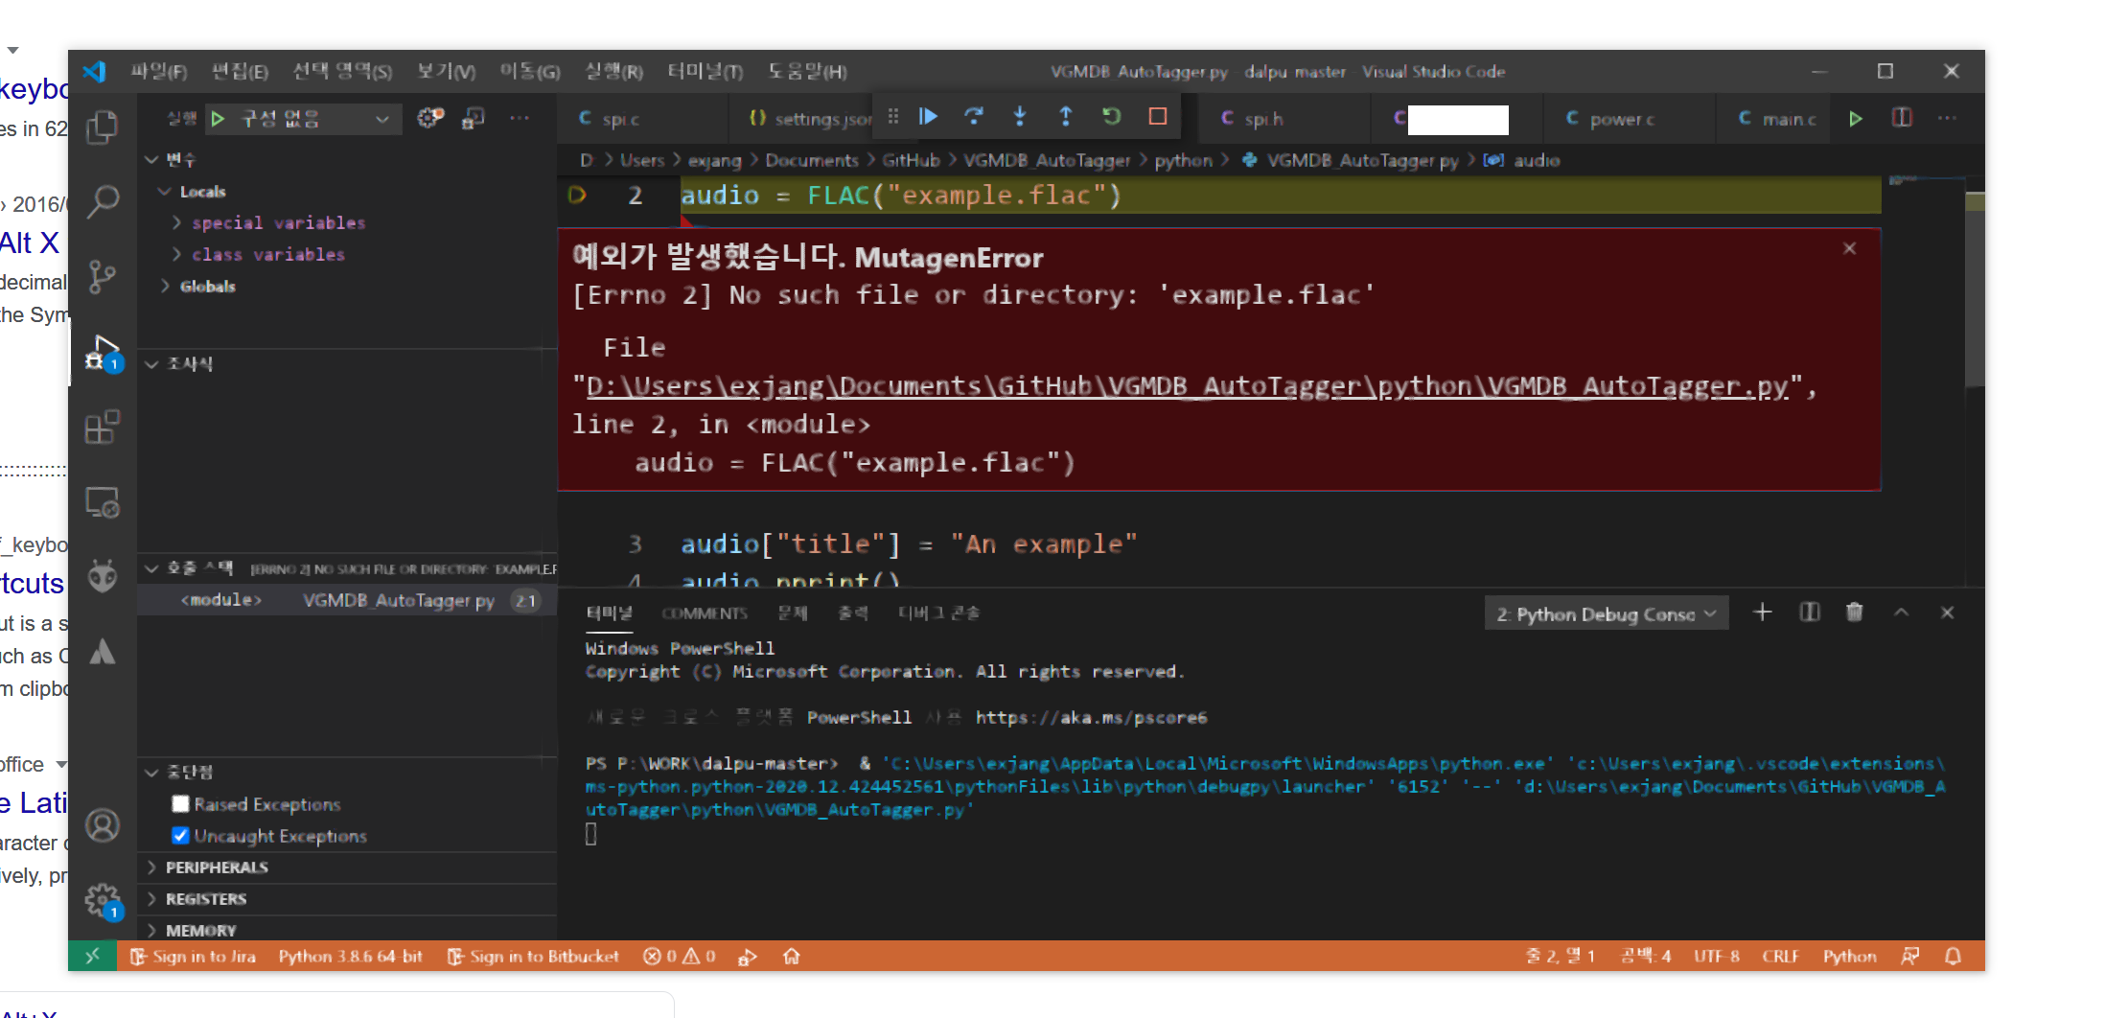The height and width of the screenshot is (1018, 2105).
Task: Start debugging with green play arrow
Action: pyautogui.click(x=218, y=119)
